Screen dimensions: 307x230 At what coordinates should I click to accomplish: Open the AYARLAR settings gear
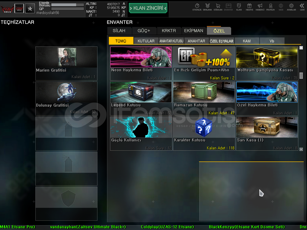click(291, 7)
